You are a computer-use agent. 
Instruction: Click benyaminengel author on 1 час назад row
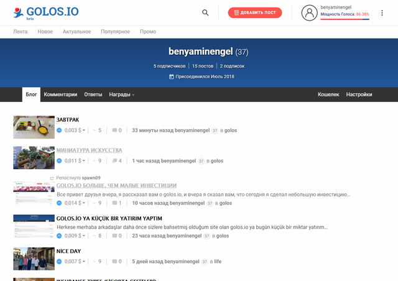click(x=178, y=161)
